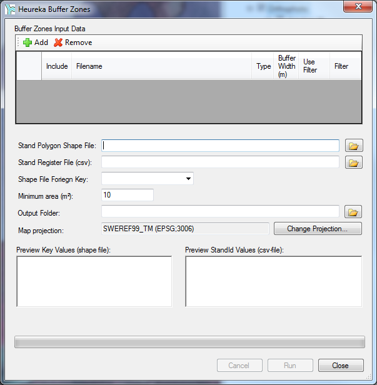Click the Preview Key Values list box
The width and height of the screenshot is (377, 385).
coord(94,281)
